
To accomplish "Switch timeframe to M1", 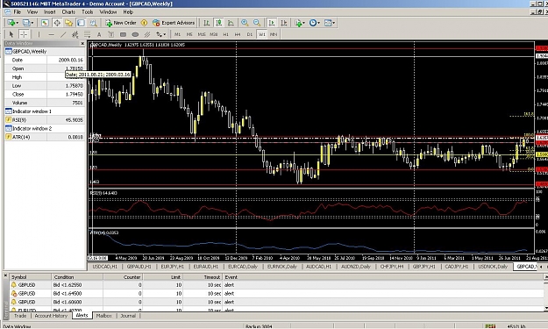I will point(177,34).
